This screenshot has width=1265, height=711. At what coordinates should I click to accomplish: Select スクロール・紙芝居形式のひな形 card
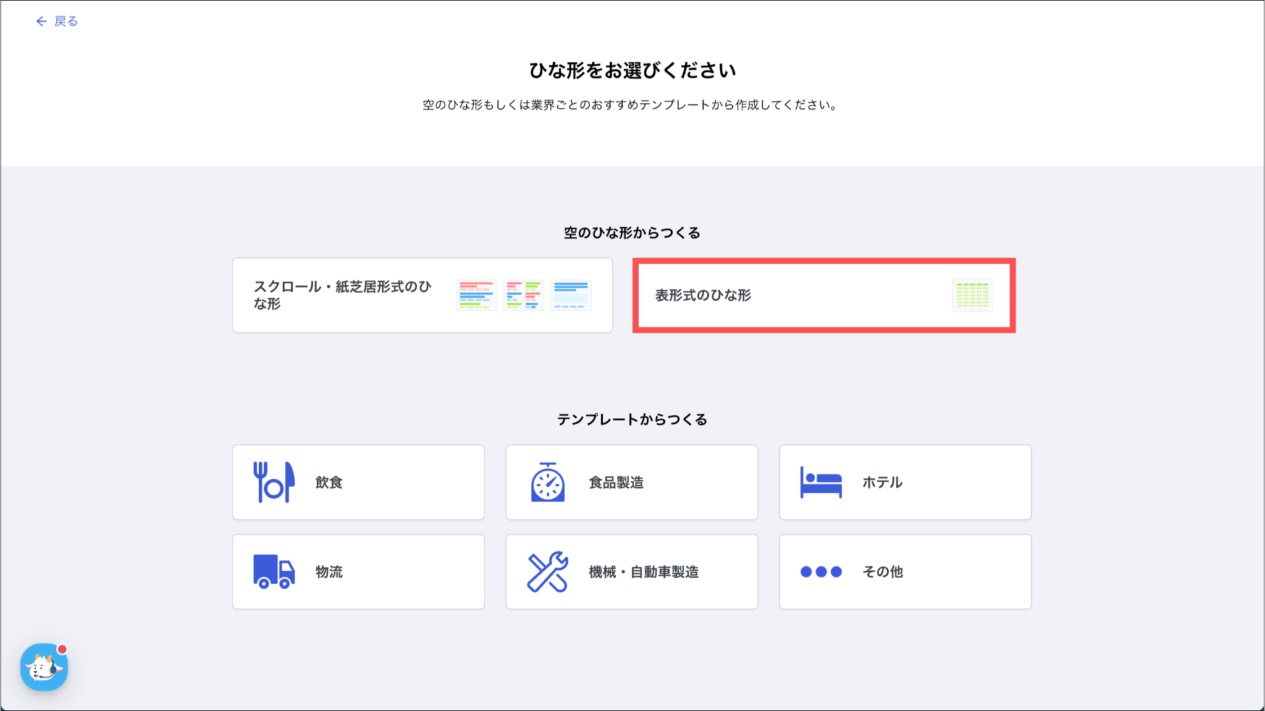coord(343,295)
